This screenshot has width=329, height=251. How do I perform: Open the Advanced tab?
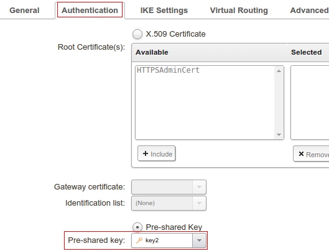309,11
